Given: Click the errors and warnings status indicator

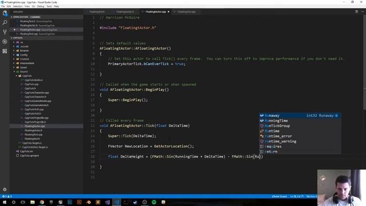Looking at the screenshot, I should [x=7, y=196].
